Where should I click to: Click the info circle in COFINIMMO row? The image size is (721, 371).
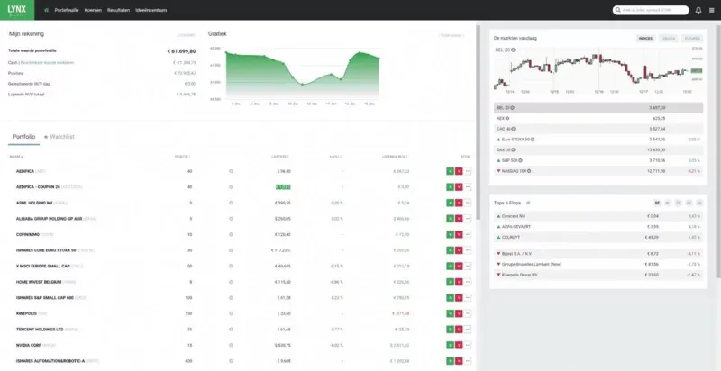tap(231, 234)
